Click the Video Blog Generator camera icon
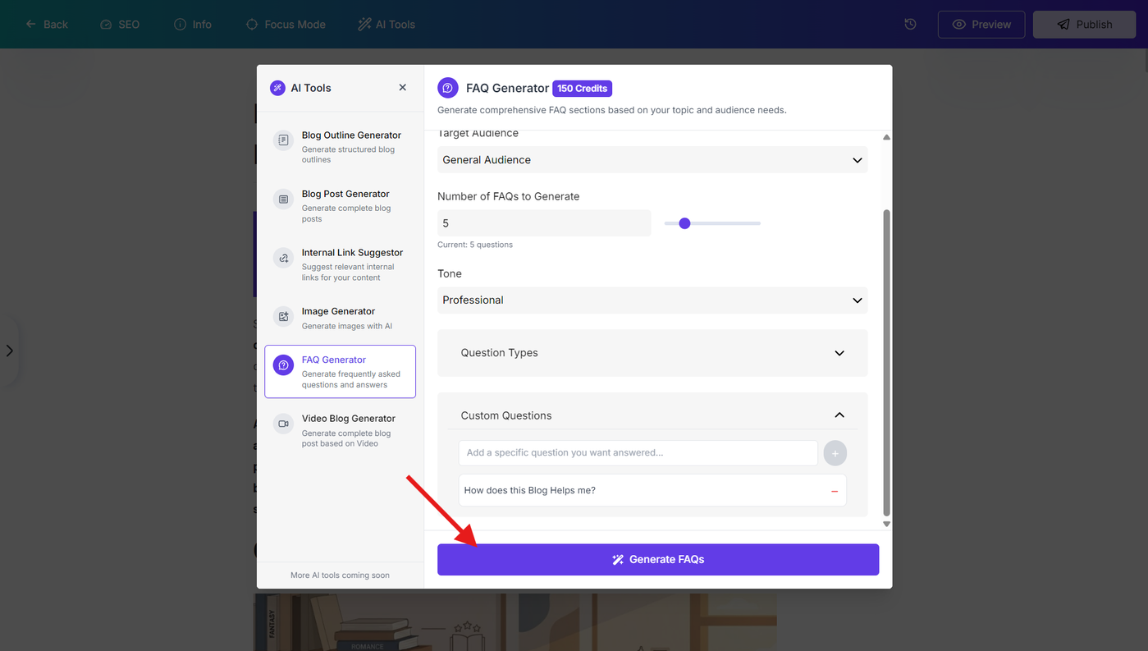This screenshot has width=1148, height=651. click(x=283, y=424)
